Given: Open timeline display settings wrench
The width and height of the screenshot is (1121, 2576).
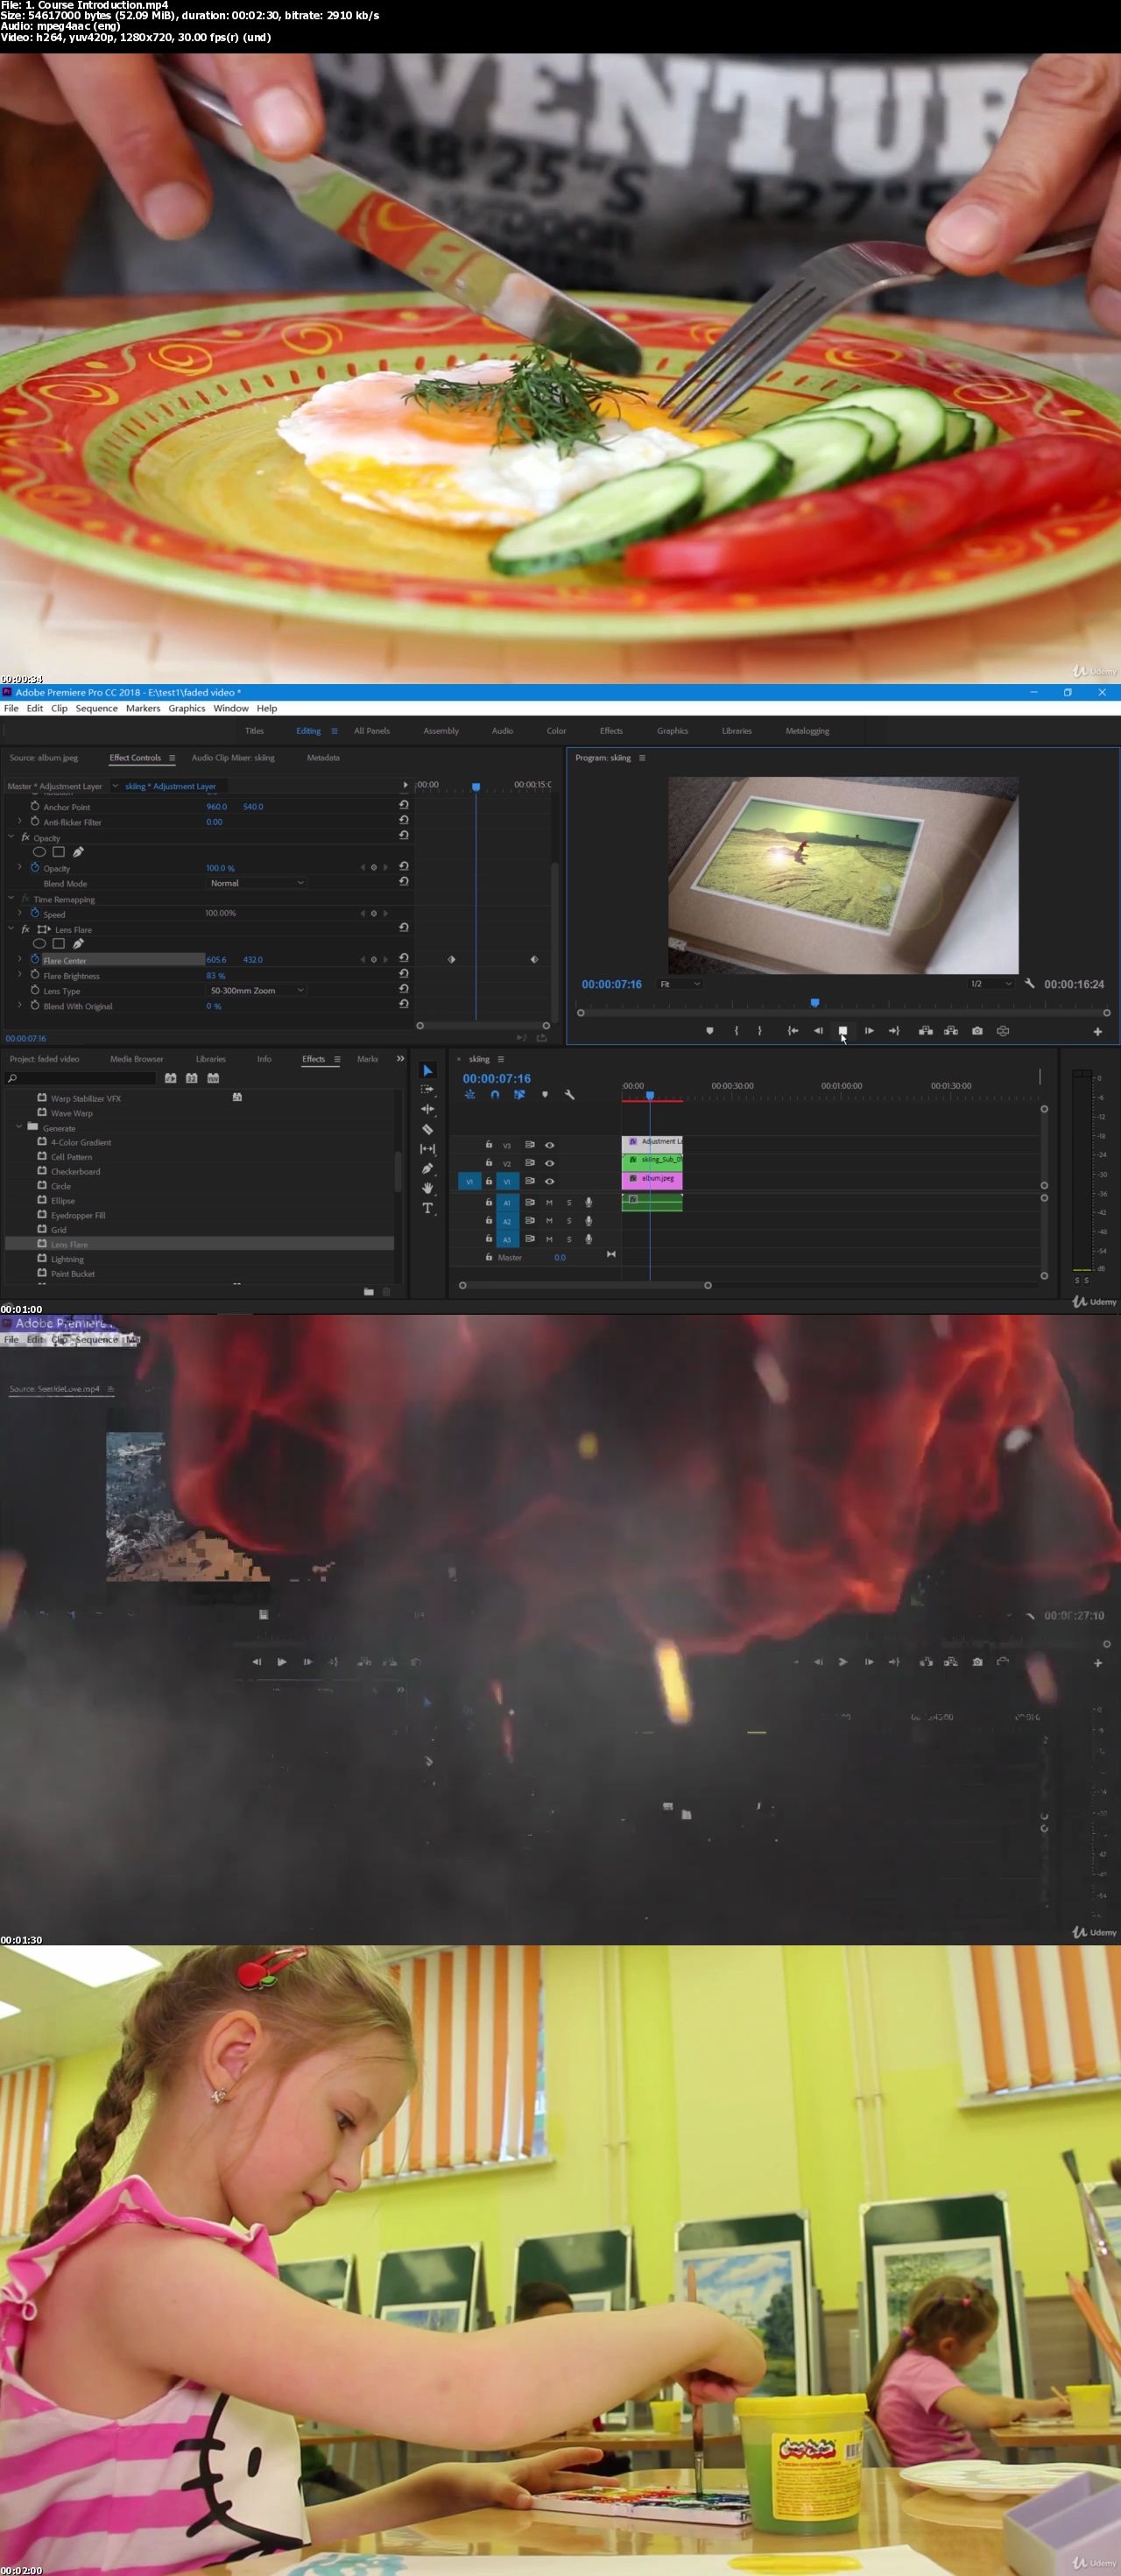Looking at the screenshot, I should tap(569, 1095).
